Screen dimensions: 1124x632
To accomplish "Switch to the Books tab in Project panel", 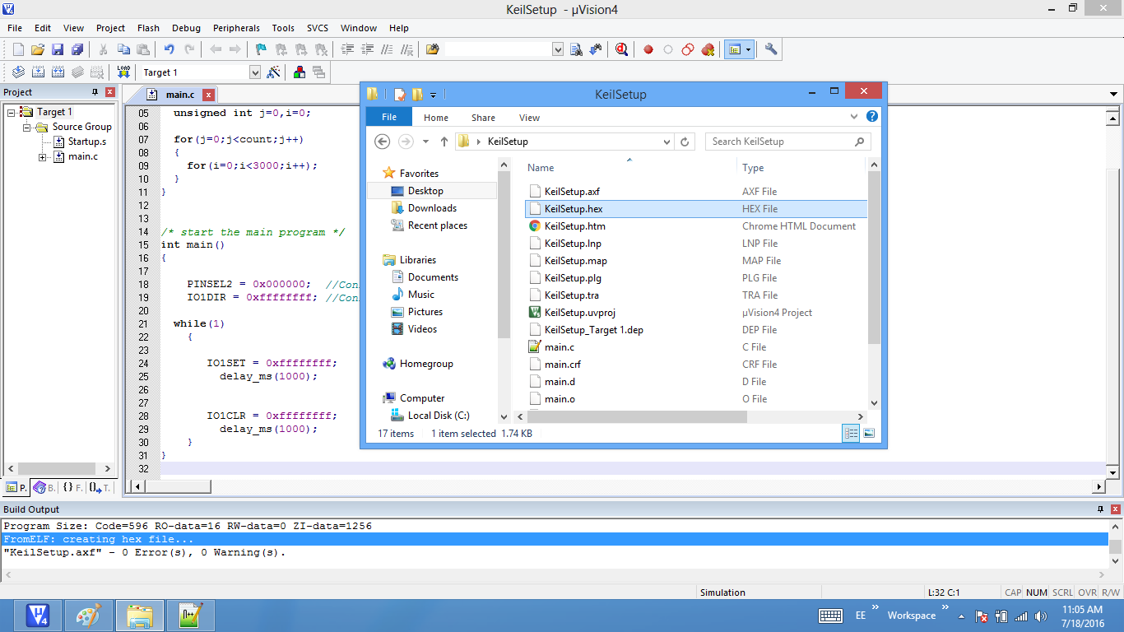I will click(44, 488).
